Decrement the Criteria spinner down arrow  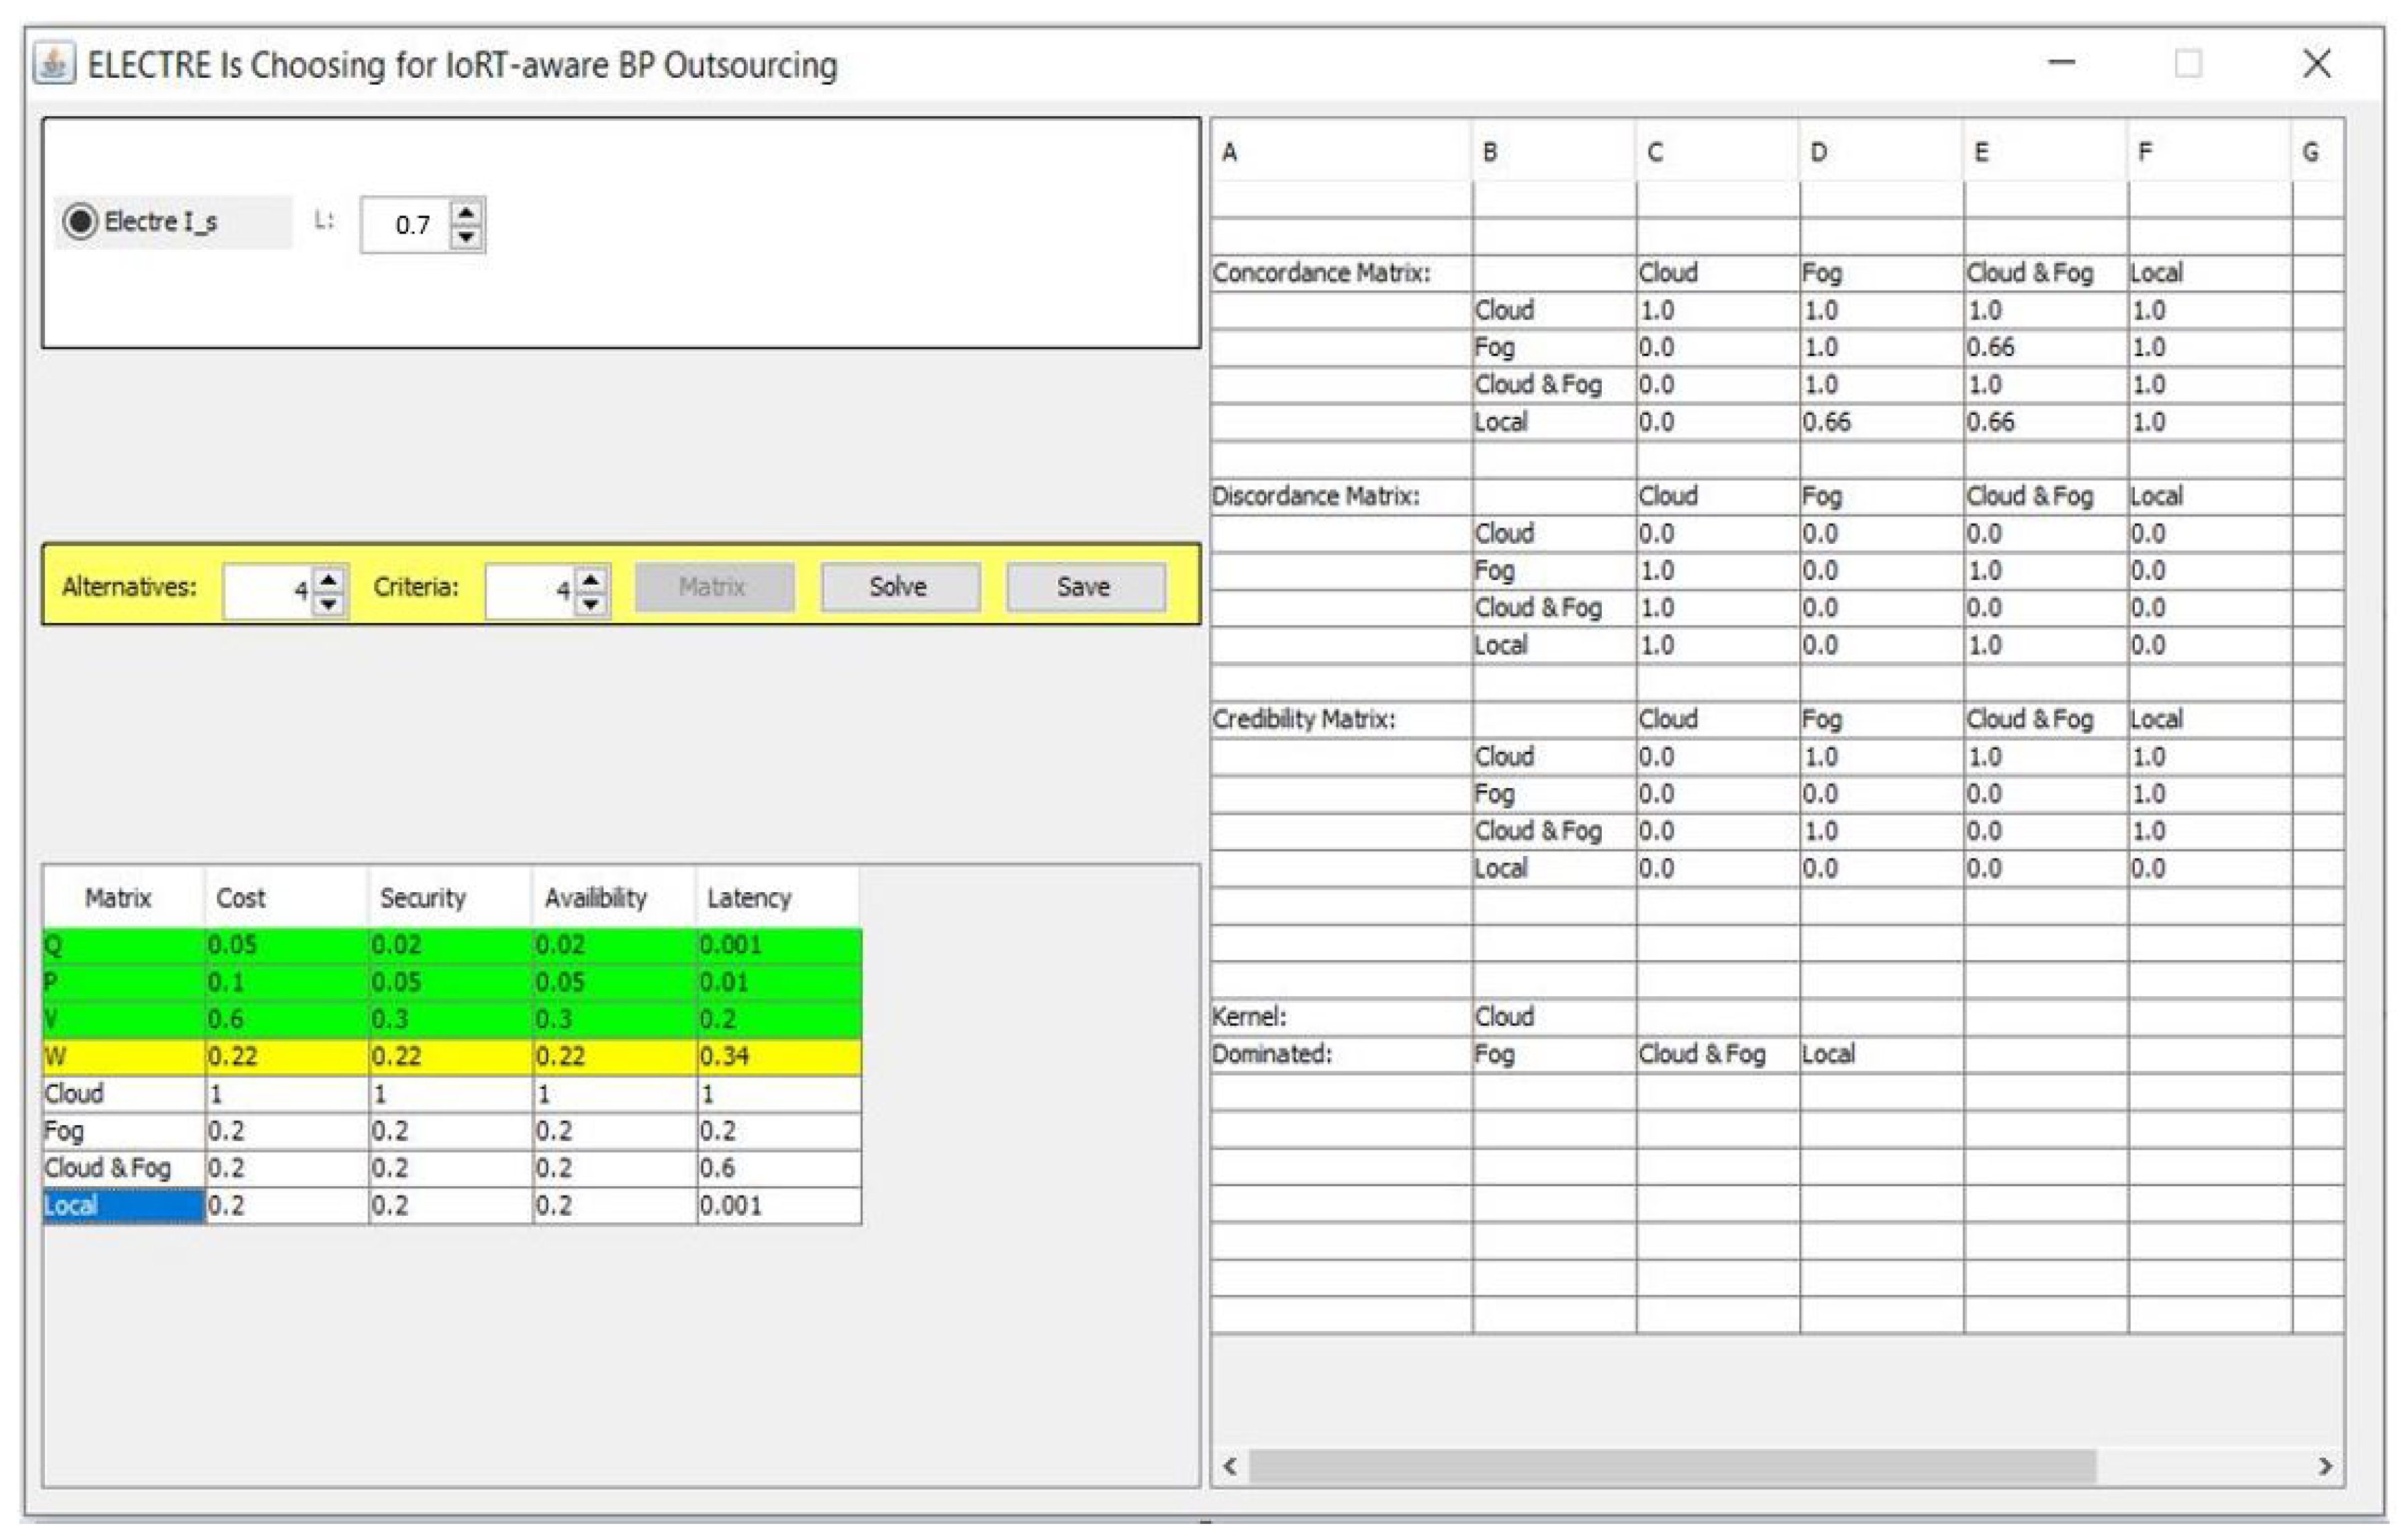591,604
